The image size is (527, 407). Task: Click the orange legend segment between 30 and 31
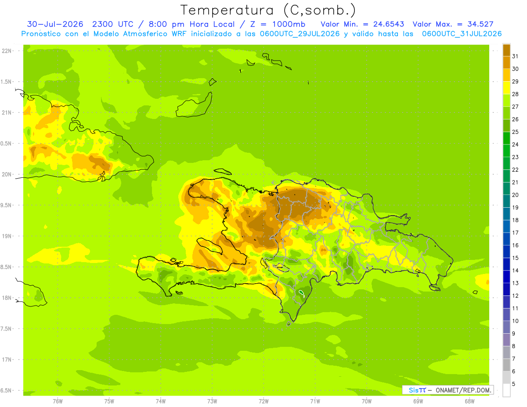pos(506,62)
